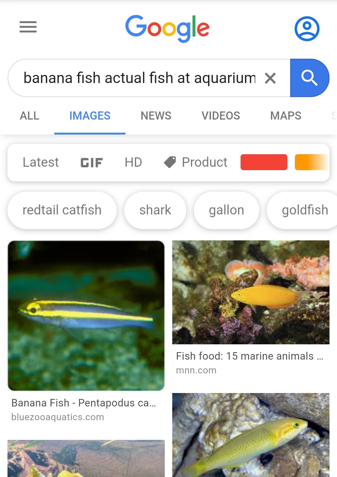Screen dimensions: 337x477
Task: Open the hamburger menu
Action: 28,27
